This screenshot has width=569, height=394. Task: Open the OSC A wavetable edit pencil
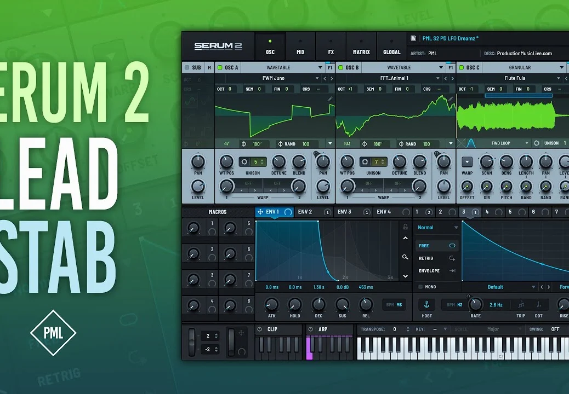coord(330,99)
